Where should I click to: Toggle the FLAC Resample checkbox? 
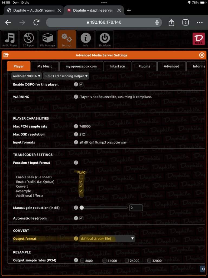point(81,191)
